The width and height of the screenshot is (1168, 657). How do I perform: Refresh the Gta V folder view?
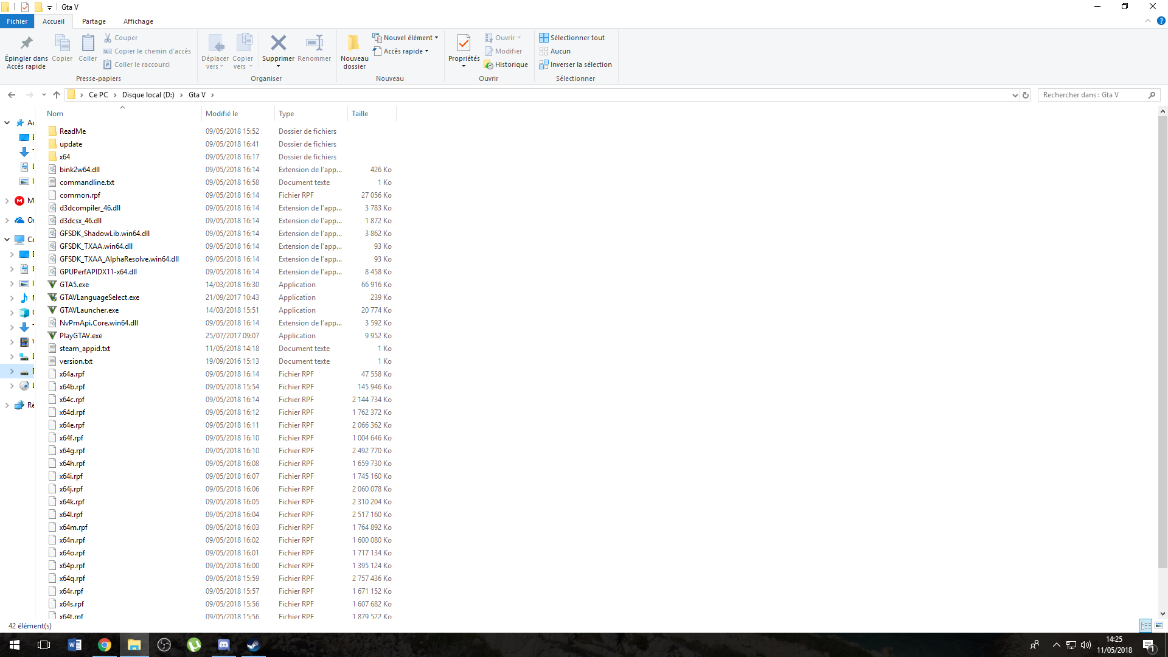[1026, 95]
